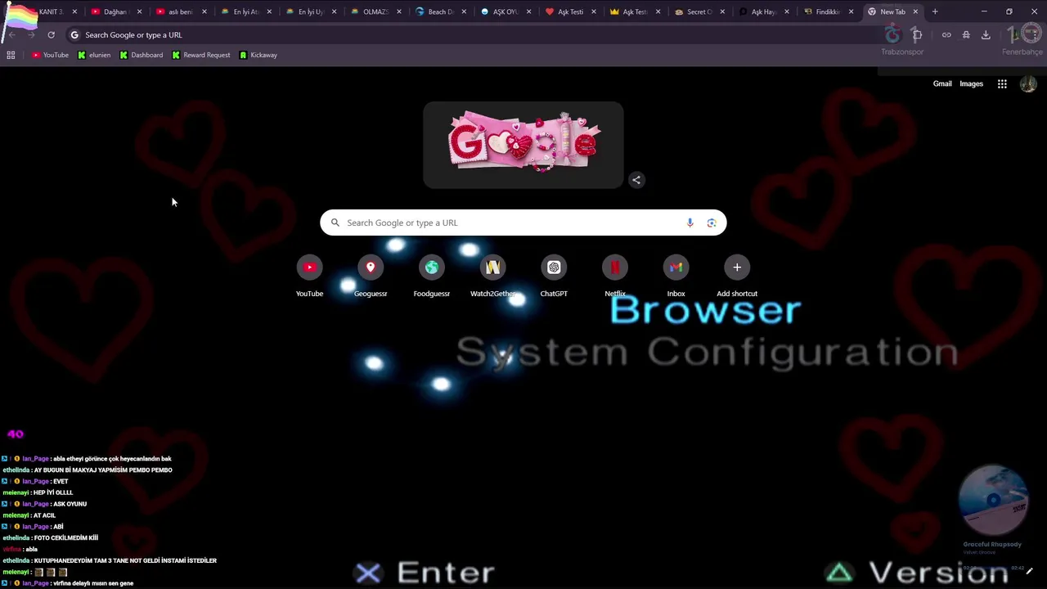This screenshot has height=589, width=1047.
Task: Open the Gmail link
Action: 942,83
